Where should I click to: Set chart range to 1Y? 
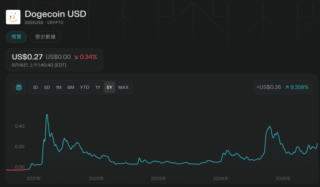coord(98,87)
